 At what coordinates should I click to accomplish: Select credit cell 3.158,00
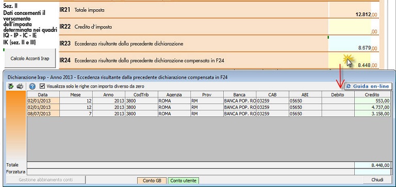[372, 114]
